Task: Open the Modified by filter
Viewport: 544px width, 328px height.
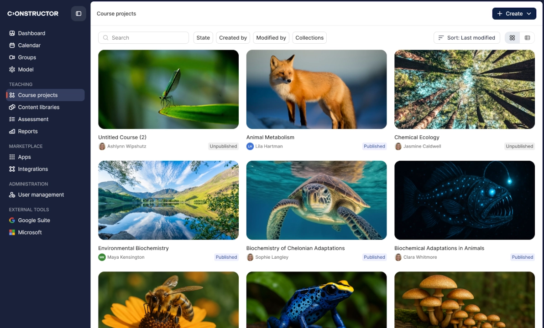Action: click(x=271, y=38)
